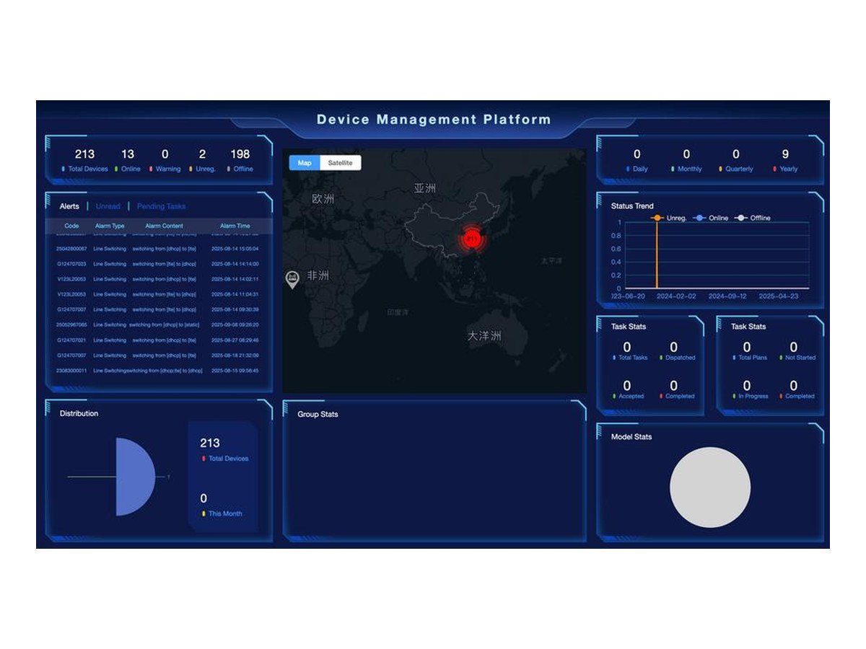Image resolution: width=866 pixels, height=649 pixels.
Task: Click the red device cluster marker on map
Action: pos(471,238)
